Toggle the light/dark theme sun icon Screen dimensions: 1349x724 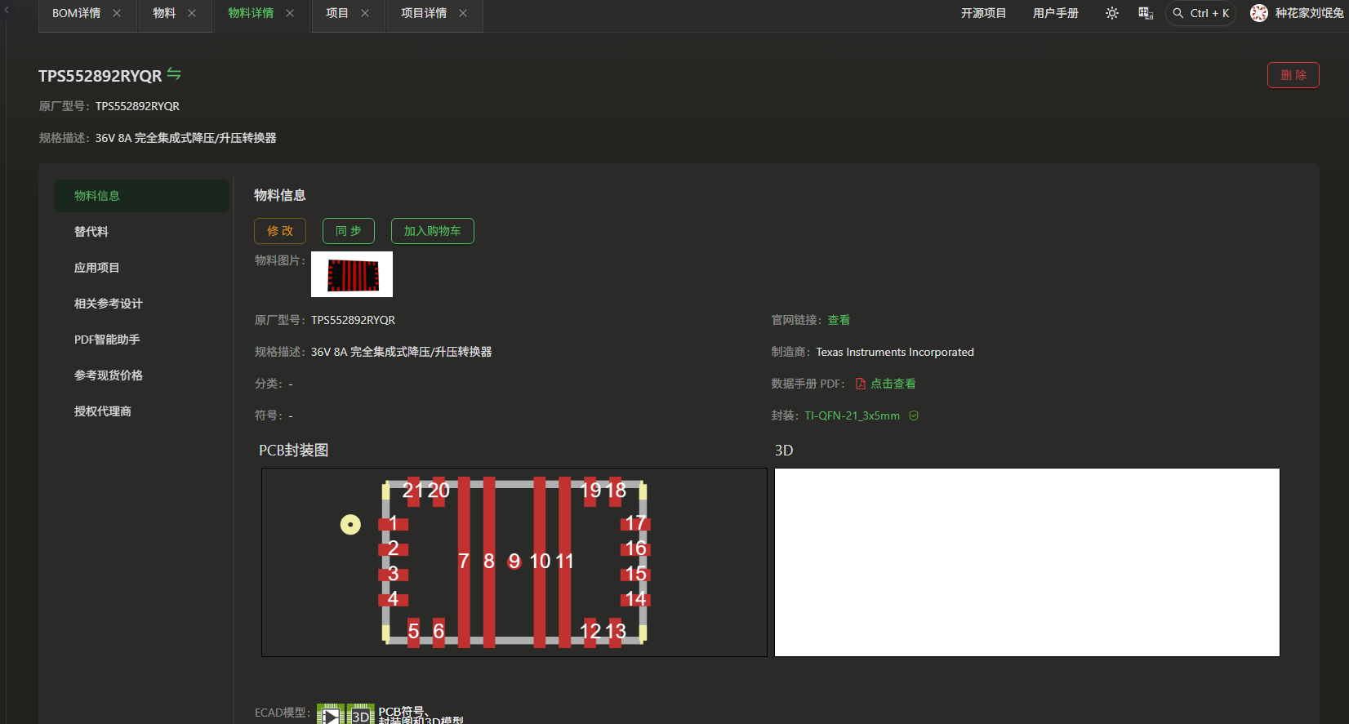point(1111,13)
